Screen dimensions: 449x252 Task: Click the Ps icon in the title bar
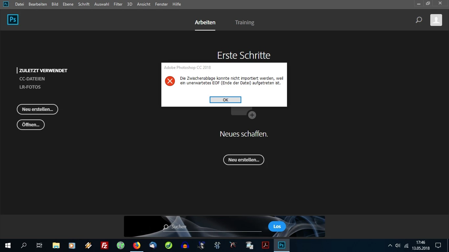tap(6, 4)
